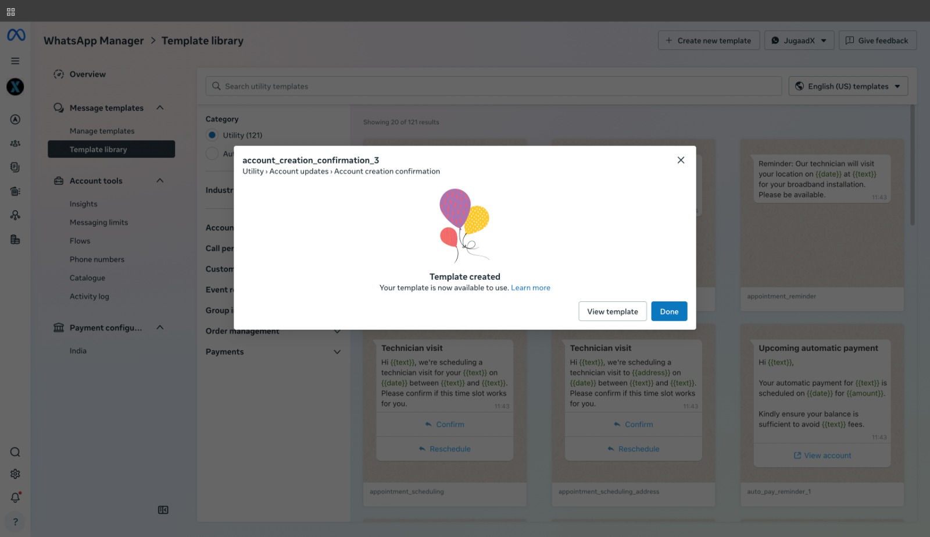Screen dimensions: 930x537
Task: Click the JugaadX account avatar icon
Action: tap(16, 87)
